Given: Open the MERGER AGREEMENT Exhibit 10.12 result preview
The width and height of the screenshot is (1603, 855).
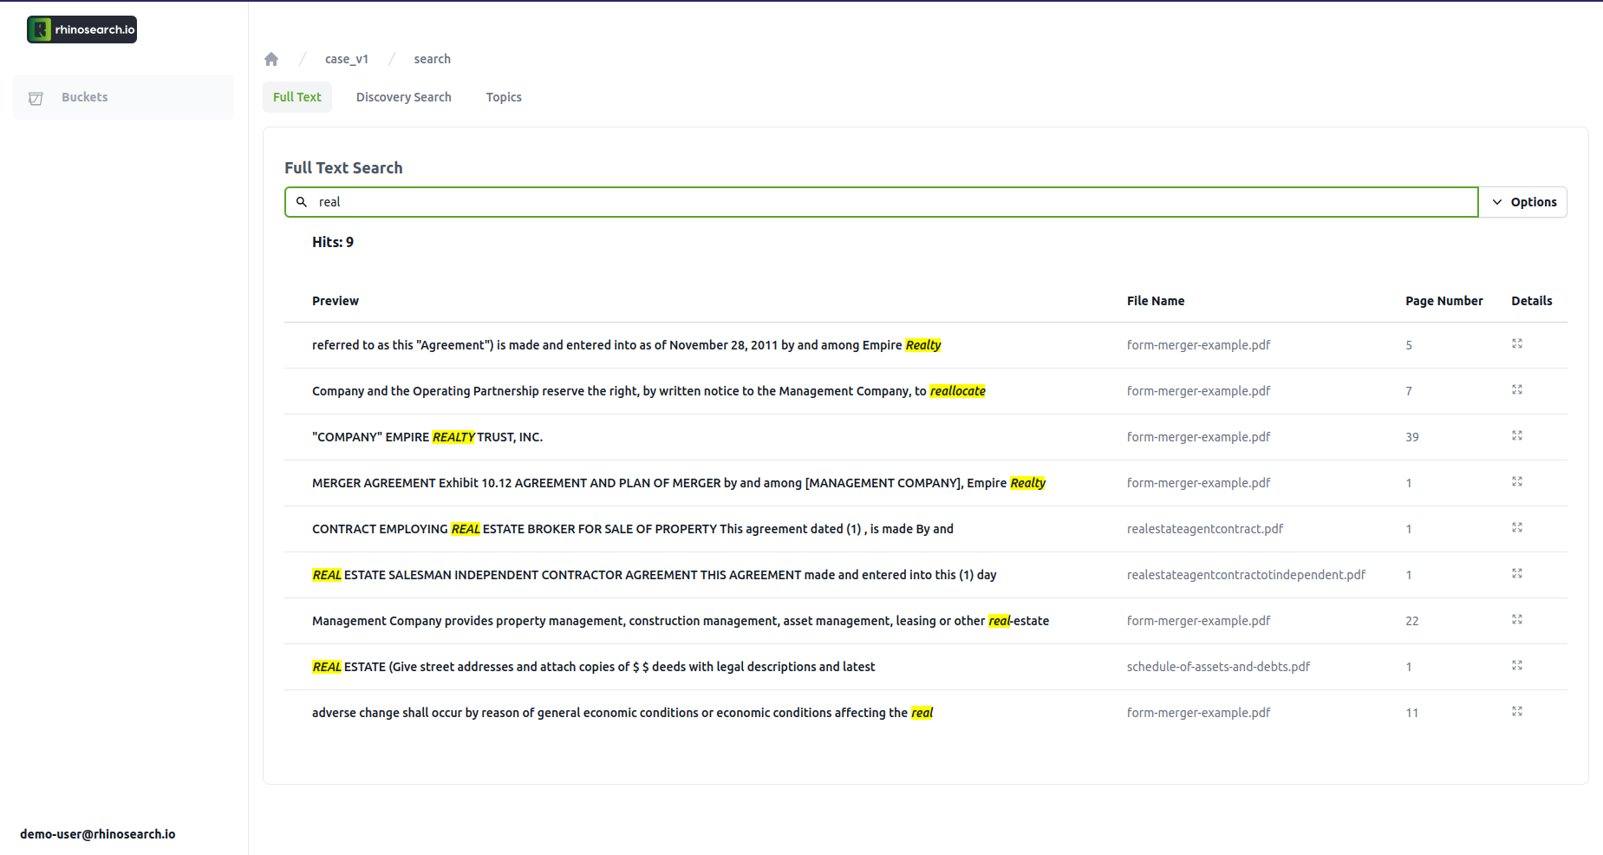Looking at the screenshot, I should pos(678,483).
